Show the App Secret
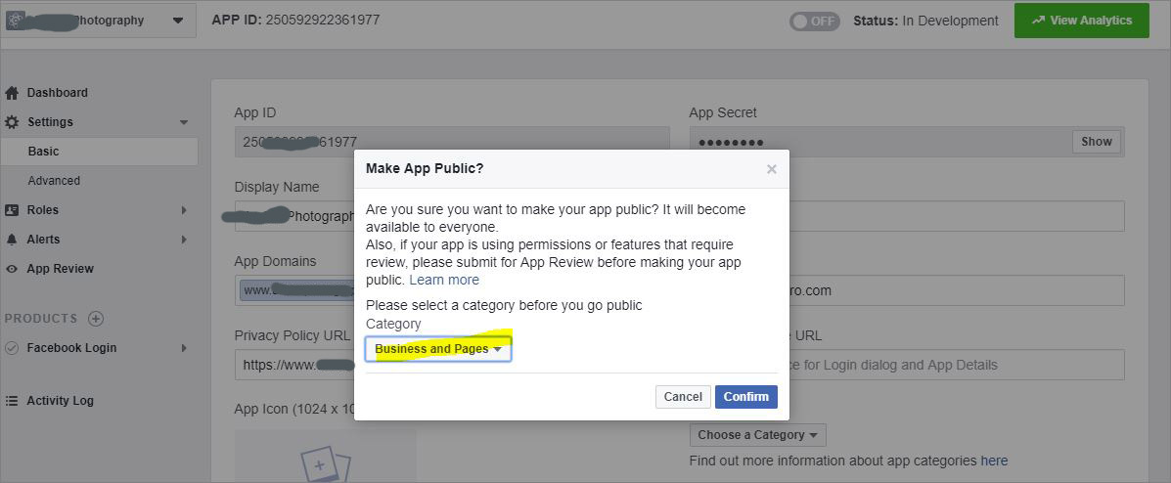Screen dimensions: 1171x483 point(1097,142)
